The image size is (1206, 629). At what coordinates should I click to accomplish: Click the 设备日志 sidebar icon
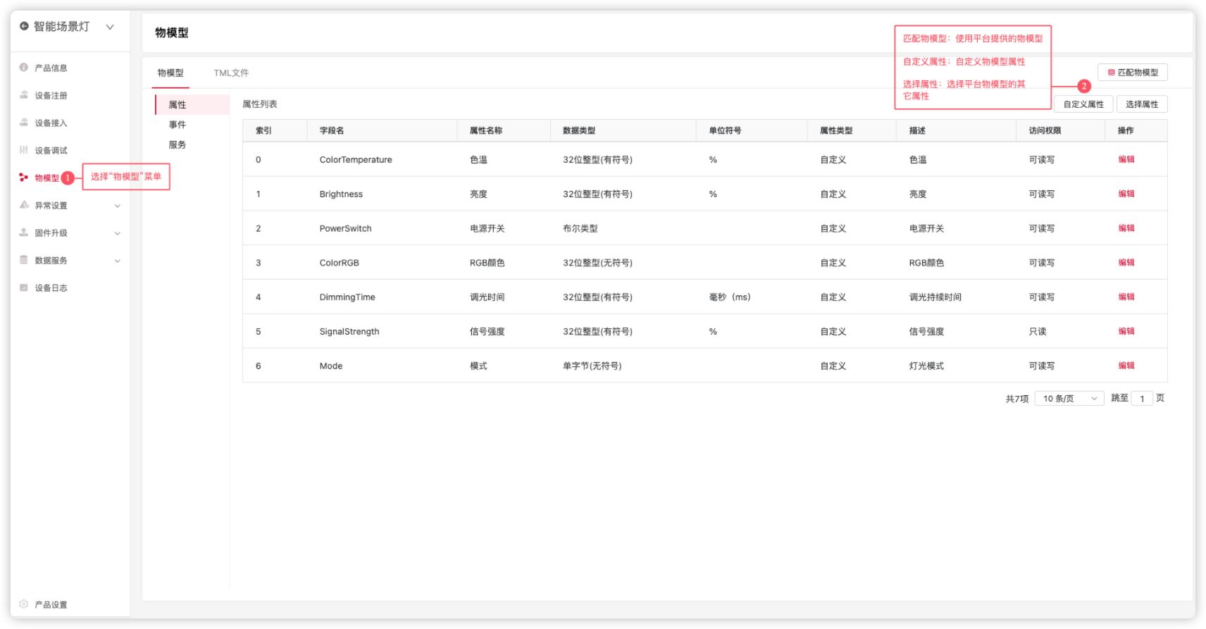coord(24,287)
